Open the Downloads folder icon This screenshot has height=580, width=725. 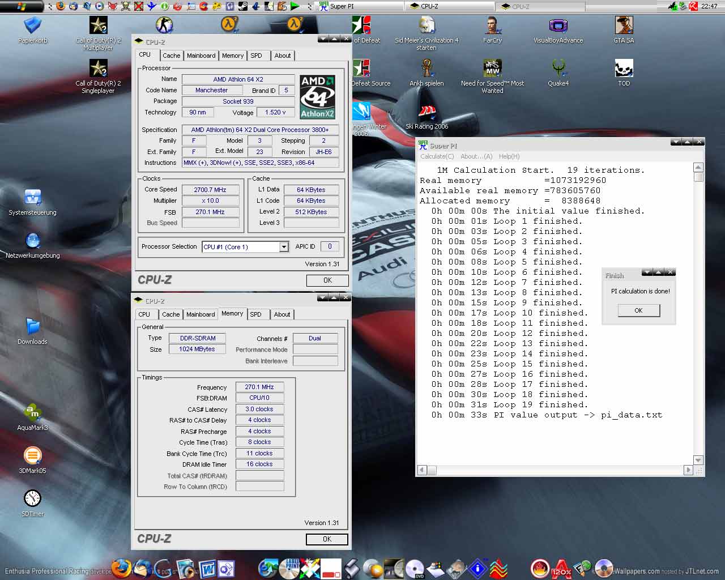(x=32, y=327)
